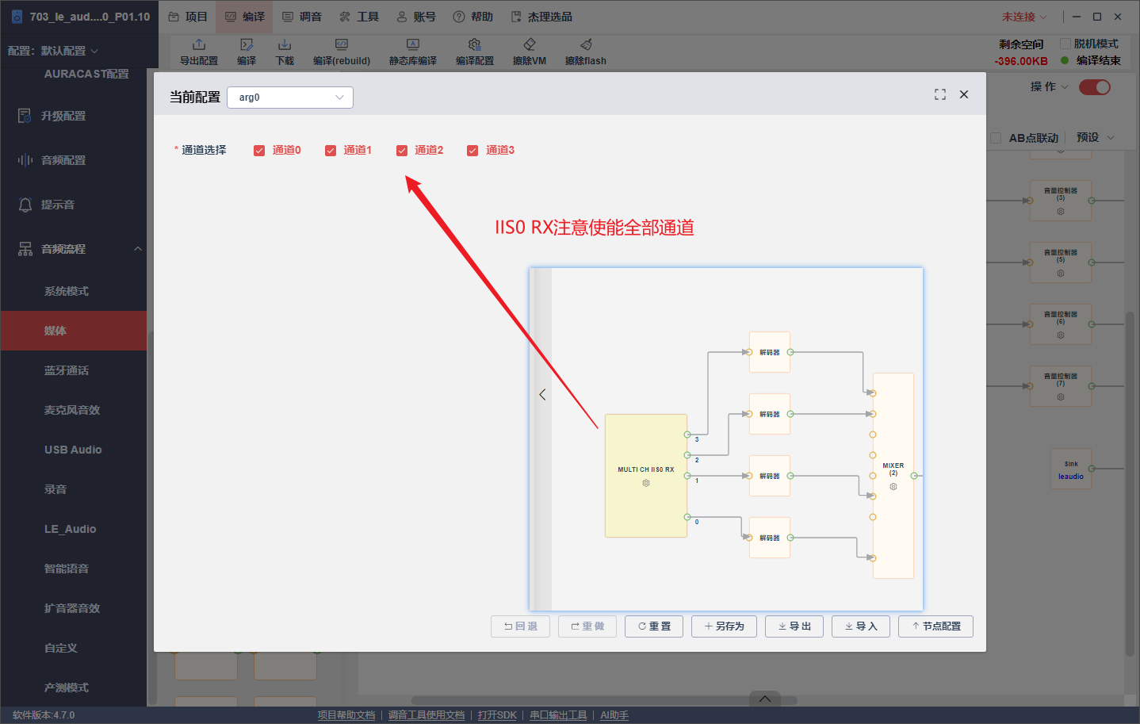1140x724 pixels.
Task: Click the vertical scrollbar on the right
Action: point(1130,484)
